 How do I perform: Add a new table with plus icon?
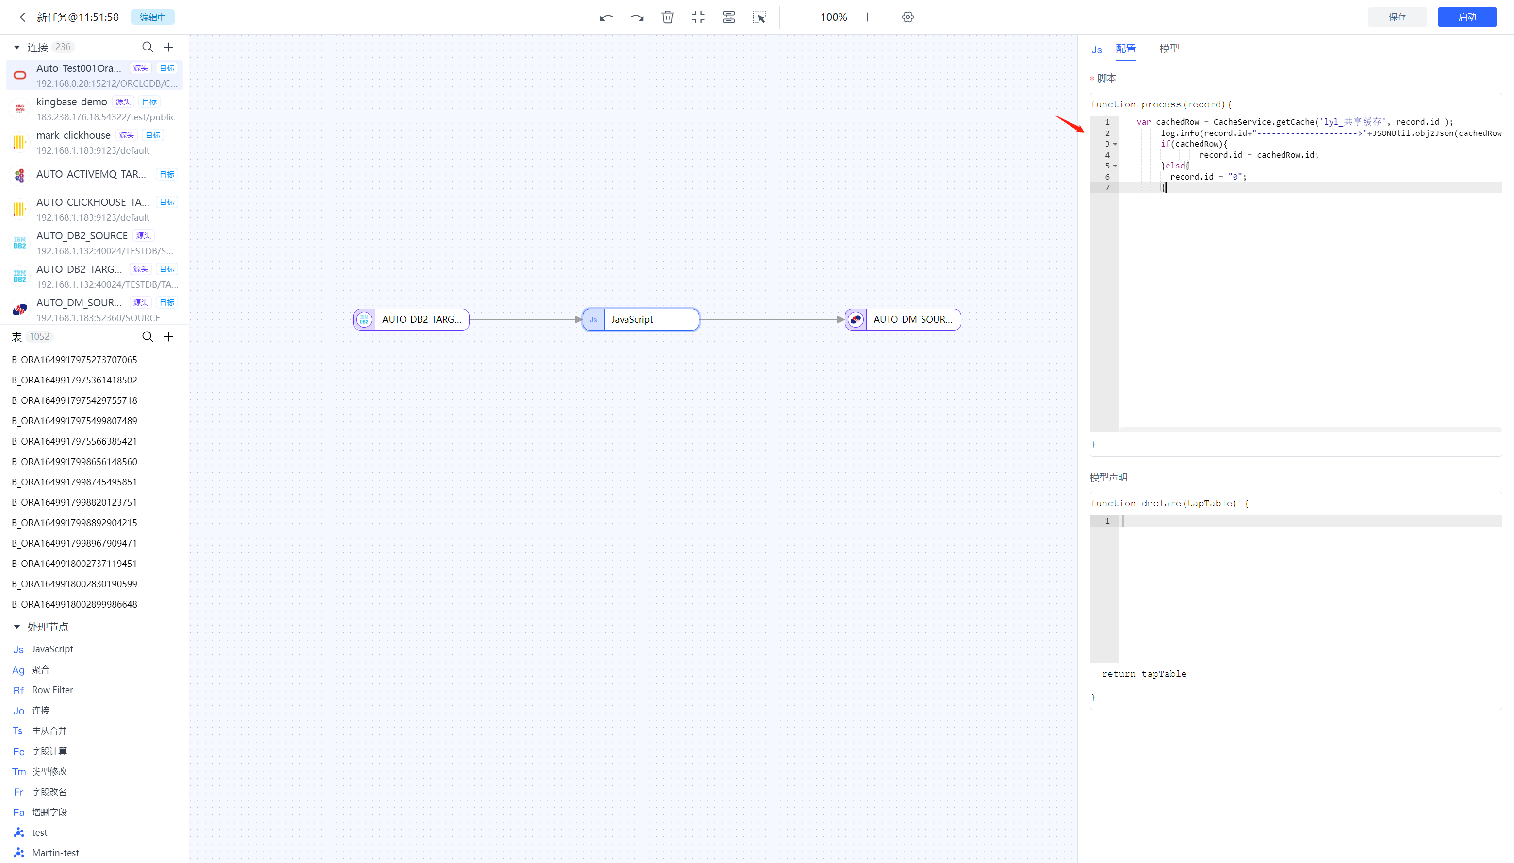pyautogui.click(x=169, y=337)
